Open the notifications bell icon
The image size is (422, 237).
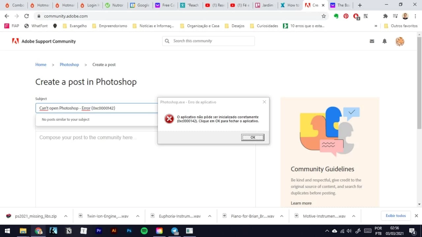click(384, 41)
